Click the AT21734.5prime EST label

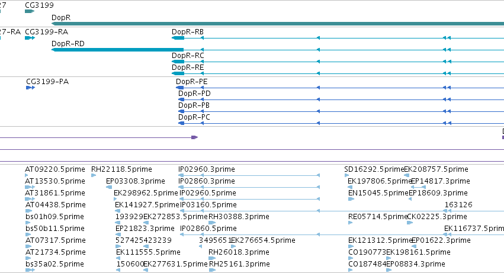coord(56,252)
